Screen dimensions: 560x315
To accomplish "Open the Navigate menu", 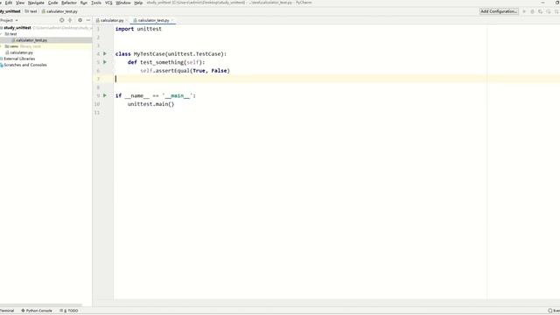I will coord(36,3).
